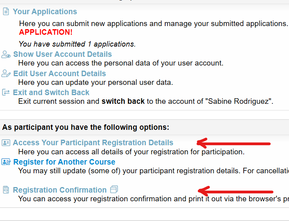289x221 pixels.
Task: Click the switch-arrows icon for Exit and Switch Back
Action: 6,92
